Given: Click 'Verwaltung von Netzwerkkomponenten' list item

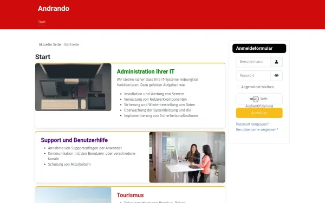Looking at the screenshot, I should [x=155, y=99].
